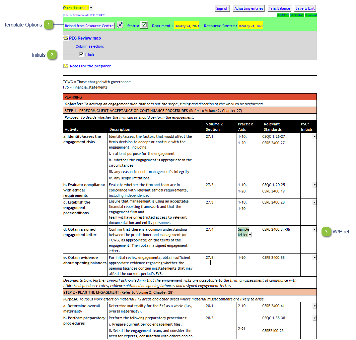The image size is (356, 340).
Task: Click the PEGRMAP green status tag
Action: 297,15
